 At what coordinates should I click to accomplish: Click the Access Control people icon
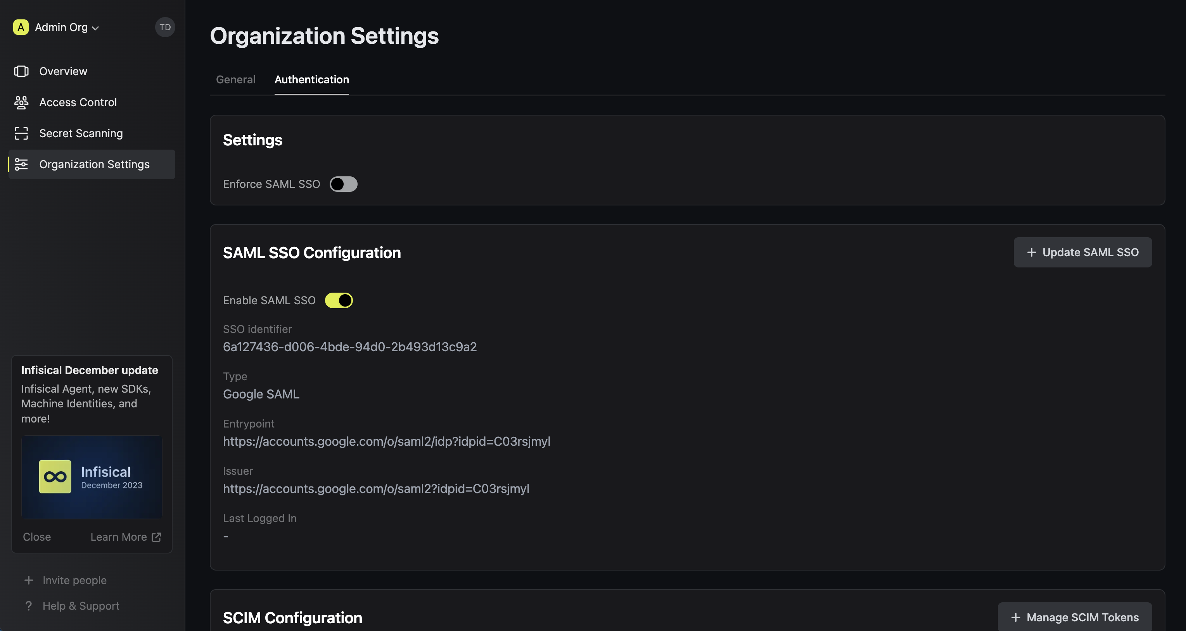coord(21,102)
